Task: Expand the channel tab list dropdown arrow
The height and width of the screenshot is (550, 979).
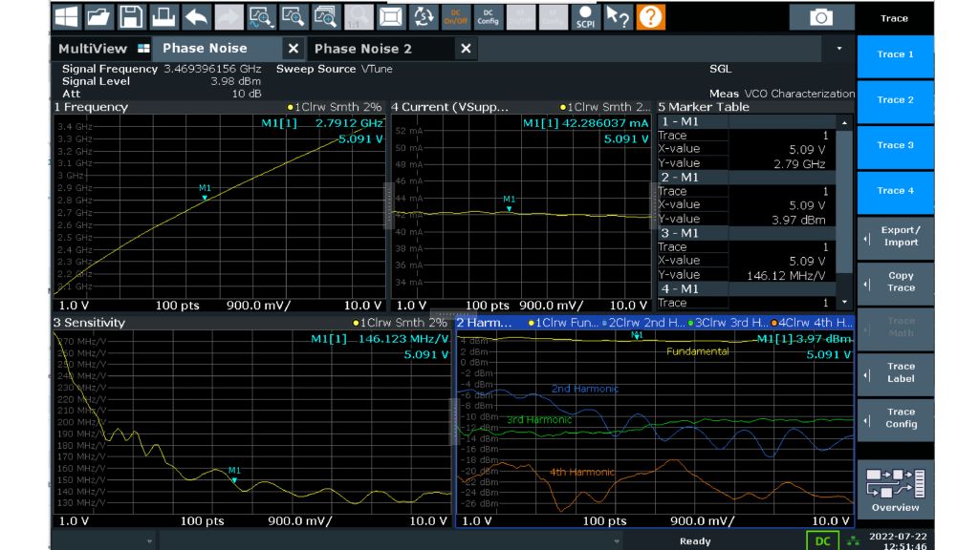Action: [839, 49]
